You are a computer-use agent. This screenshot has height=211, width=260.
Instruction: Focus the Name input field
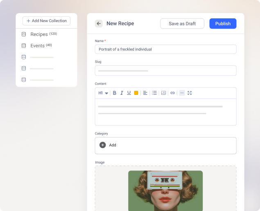pos(165,49)
